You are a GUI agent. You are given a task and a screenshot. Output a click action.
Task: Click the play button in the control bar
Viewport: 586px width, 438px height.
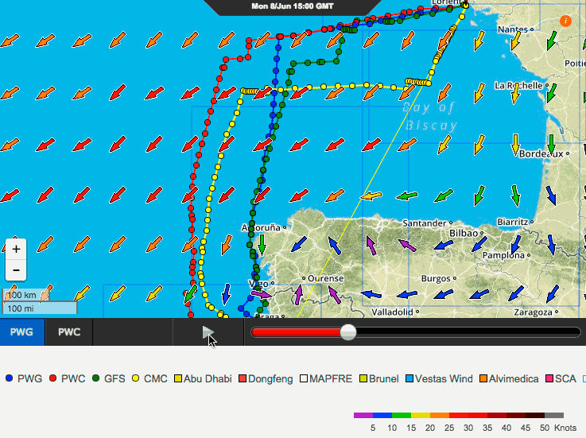pos(208,331)
